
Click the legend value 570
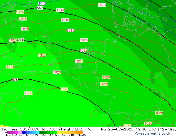pos(65,135)
